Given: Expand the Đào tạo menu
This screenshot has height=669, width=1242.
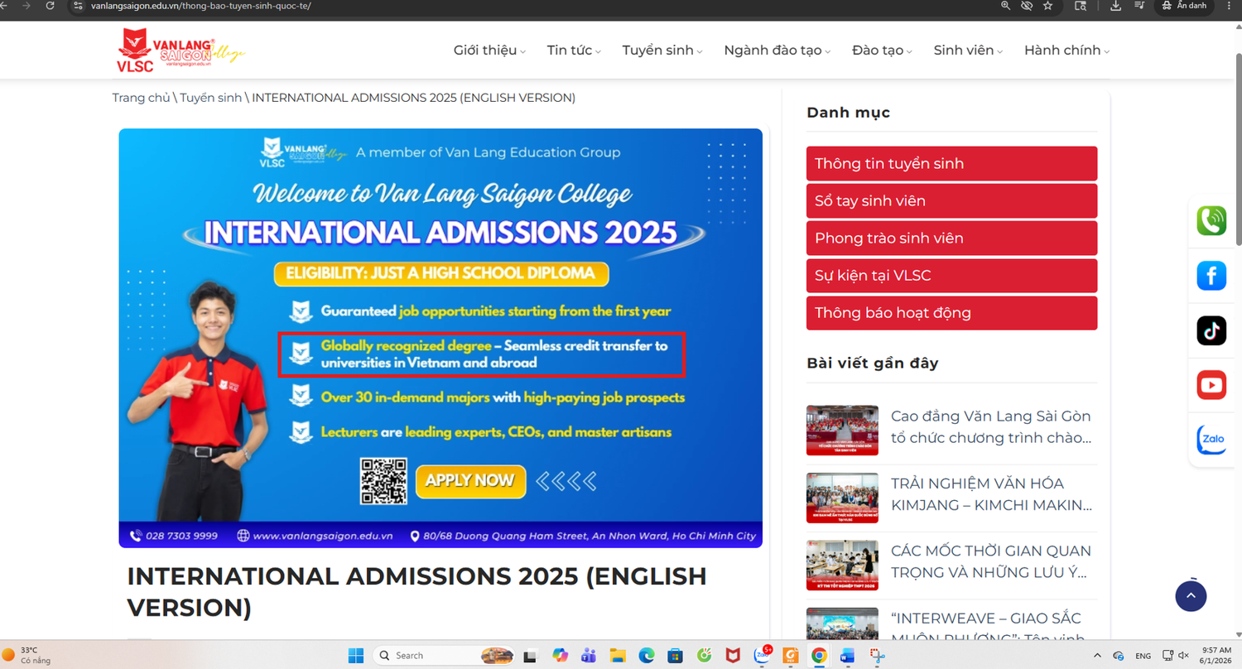Looking at the screenshot, I should point(882,51).
